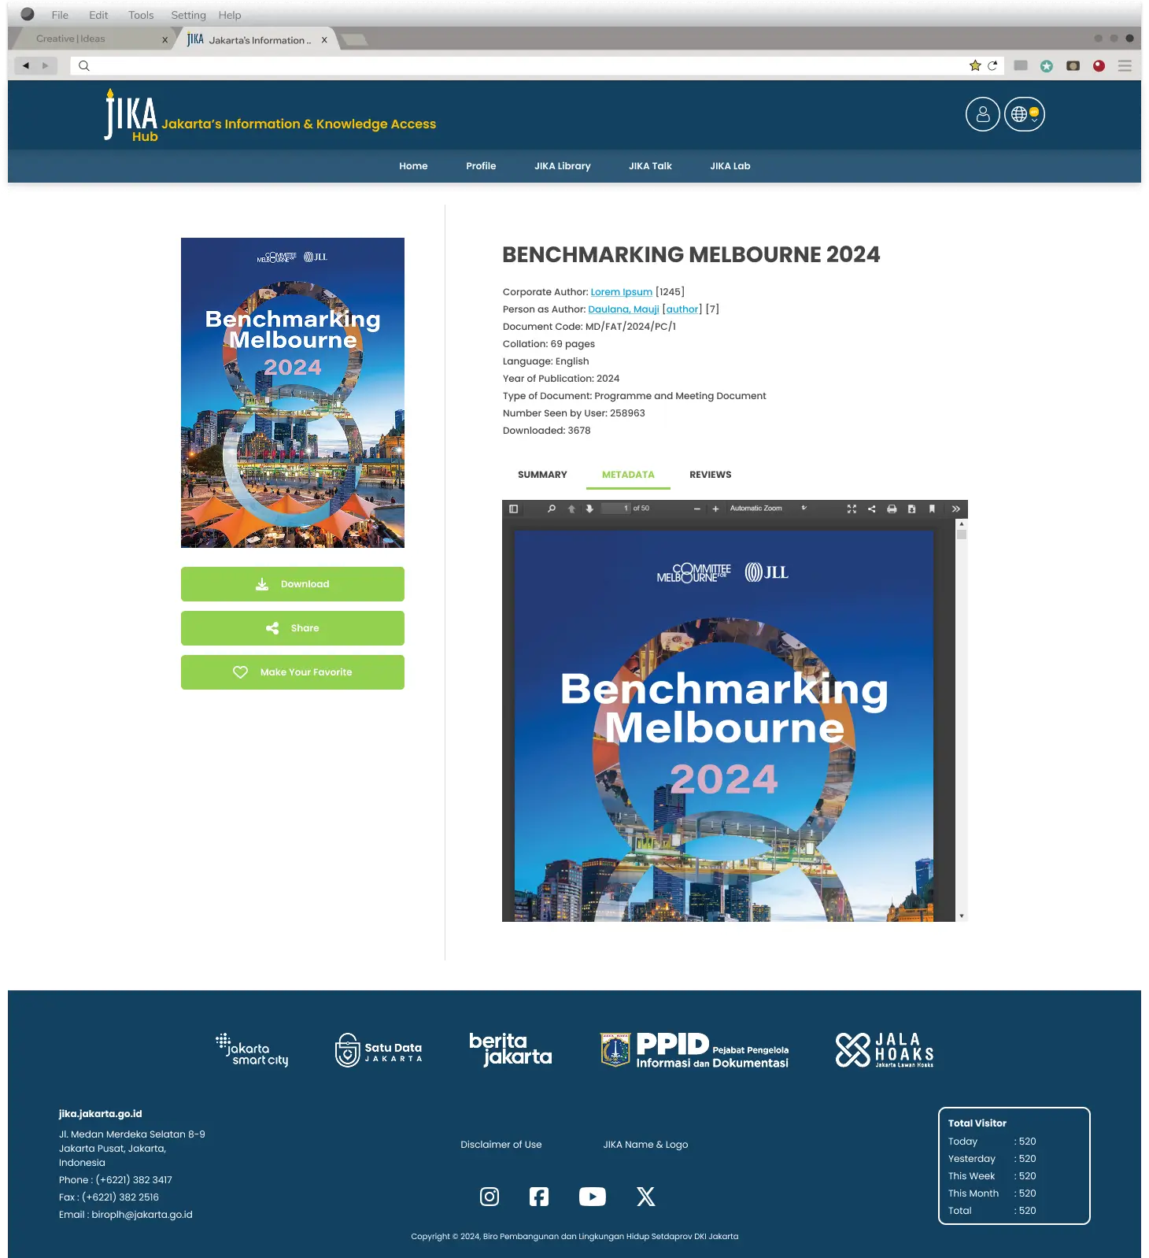Screen dimensions: 1149x1258
Task: Click the PDF toolbar share icon
Action: click(x=871, y=509)
